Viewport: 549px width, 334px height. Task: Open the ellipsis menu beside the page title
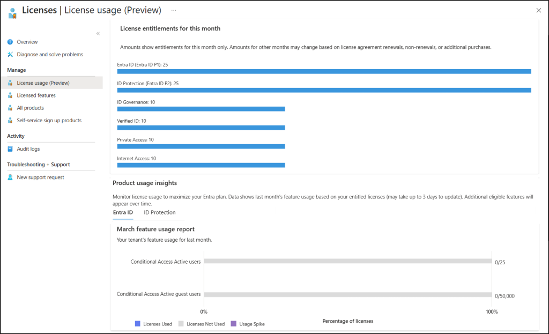pos(174,10)
